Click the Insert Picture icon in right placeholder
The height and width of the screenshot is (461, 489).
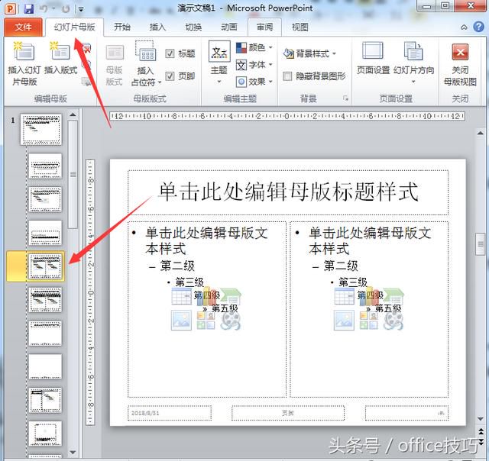[x=344, y=321]
